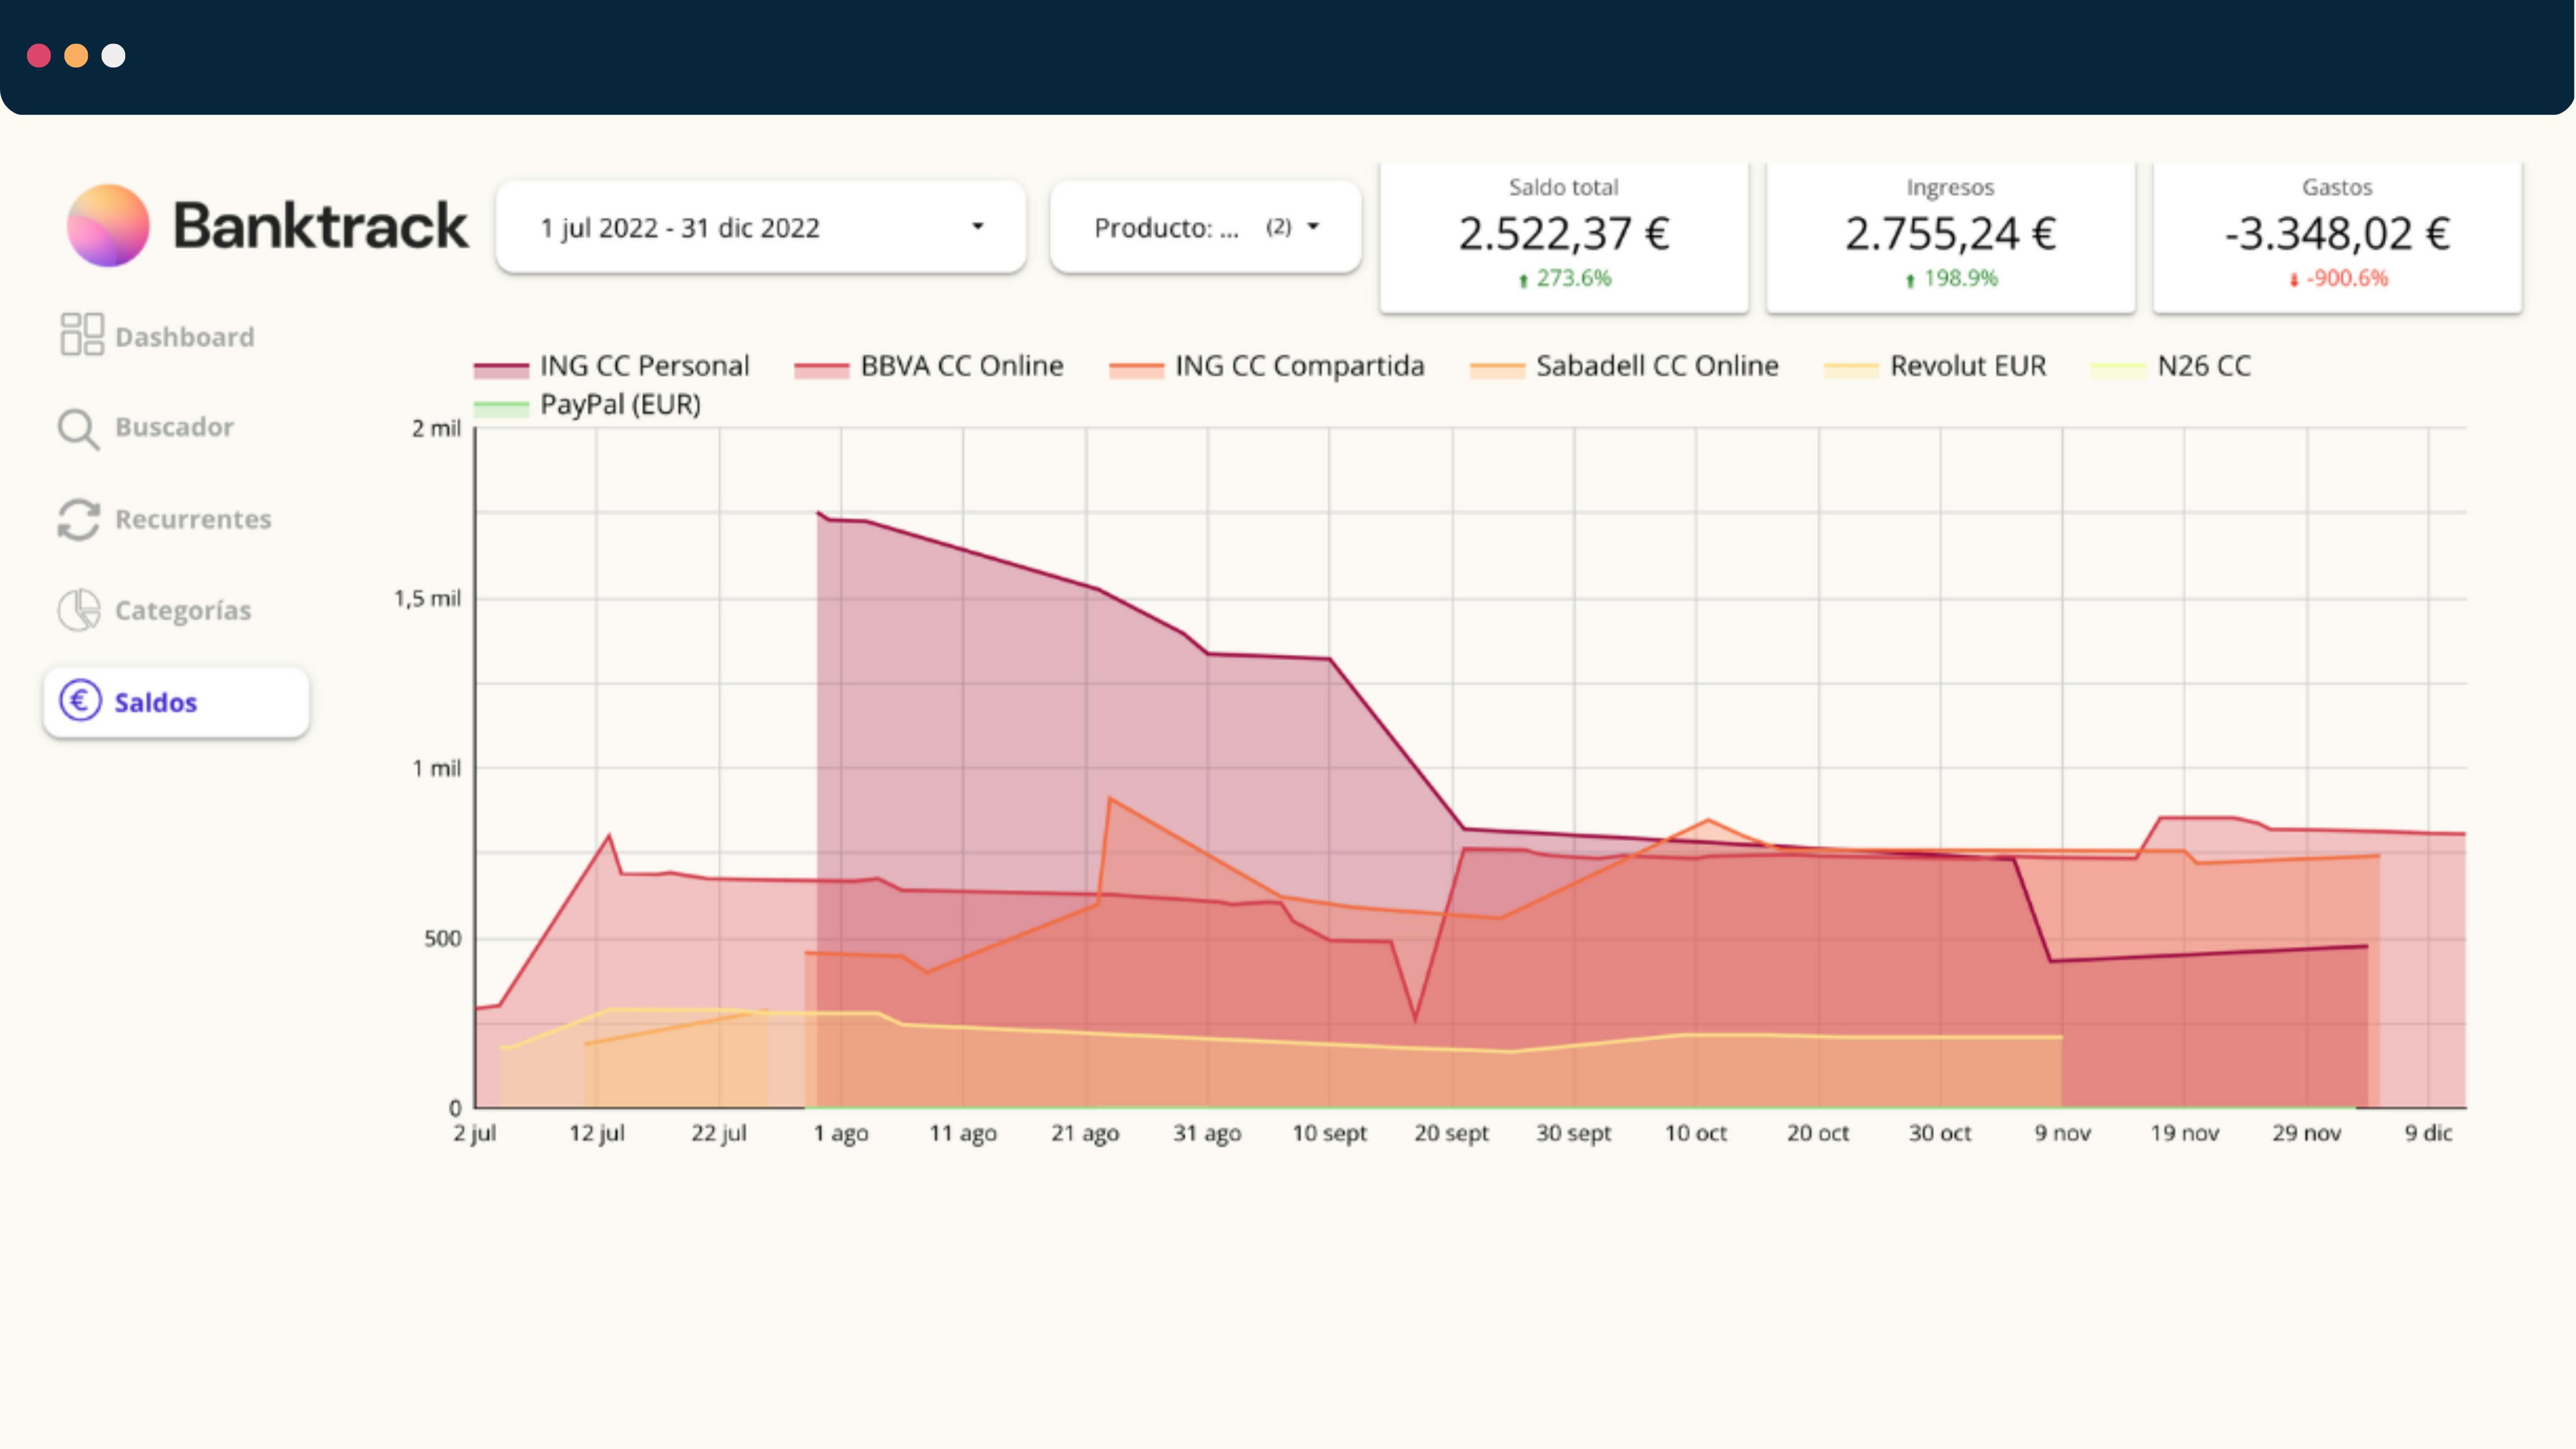The height and width of the screenshot is (1449, 2576).
Task: Click the '9 nov' x-axis label
Action: coord(2062,1133)
